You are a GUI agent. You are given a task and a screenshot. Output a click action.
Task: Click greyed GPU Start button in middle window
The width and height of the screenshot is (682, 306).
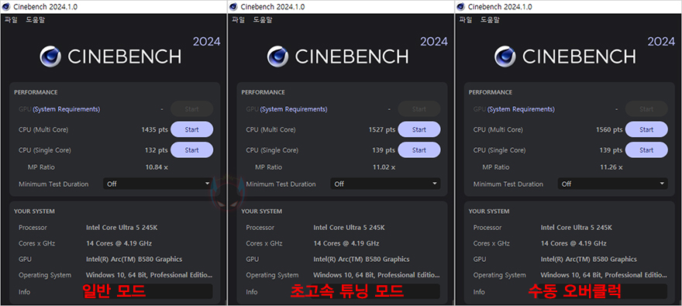pos(419,109)
